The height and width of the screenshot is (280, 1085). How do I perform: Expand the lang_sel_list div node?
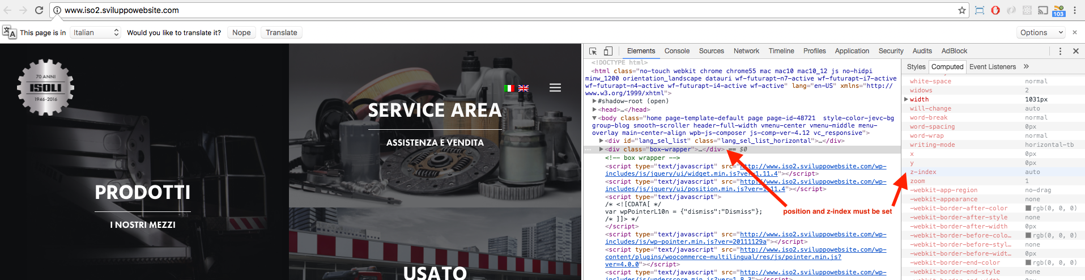tap(601, 141)
